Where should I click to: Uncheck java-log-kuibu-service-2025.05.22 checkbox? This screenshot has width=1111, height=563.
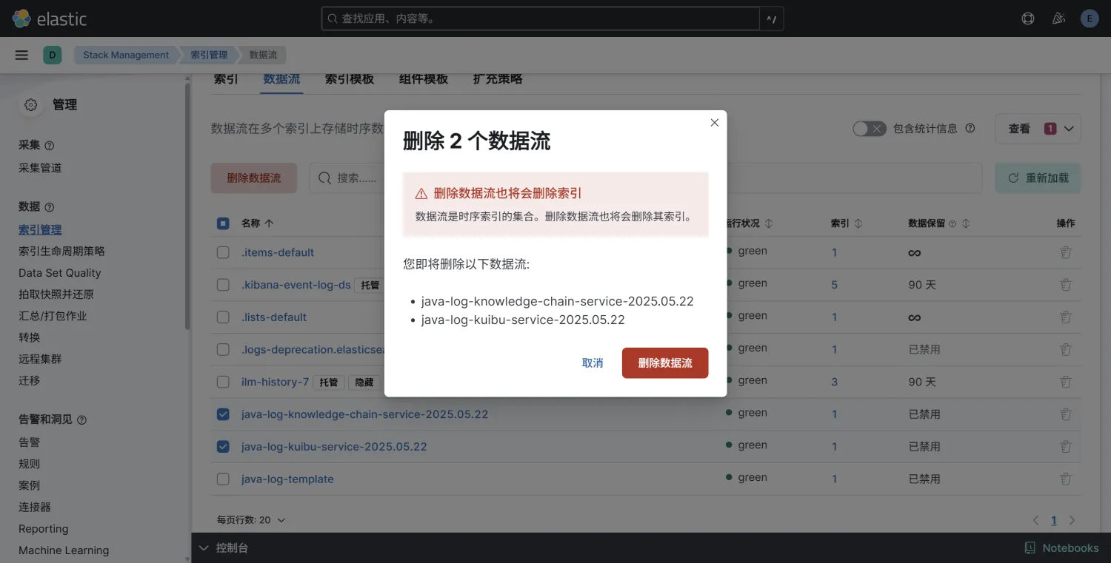click(x=223, y=447)
